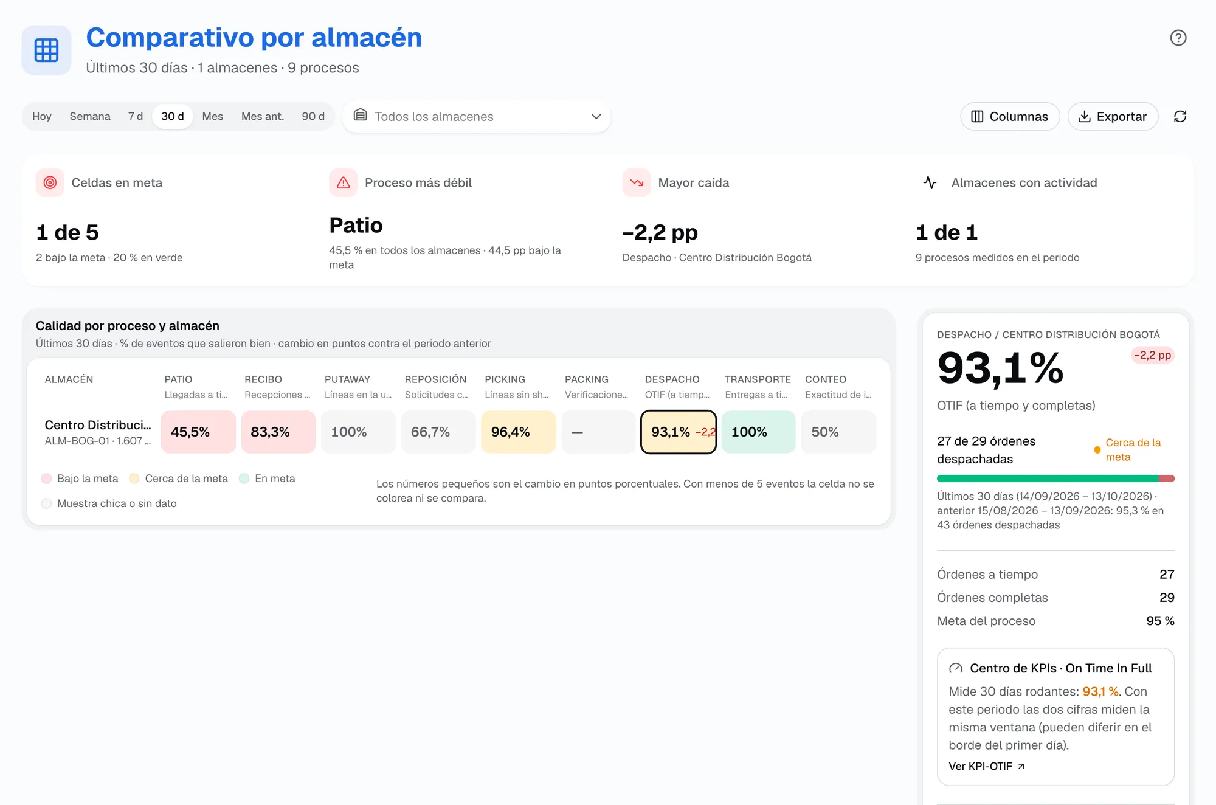Click the −2,2 pp badge in detail panel
Image resolution: width=1216 pixels, height=805 pixels.
(x=1152, y=355)
